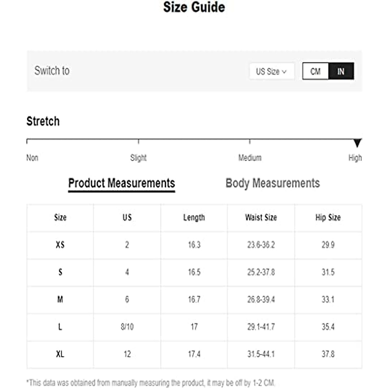
Task: Click the S size row label
Action: pyautogui.click(x=60, y=272)
